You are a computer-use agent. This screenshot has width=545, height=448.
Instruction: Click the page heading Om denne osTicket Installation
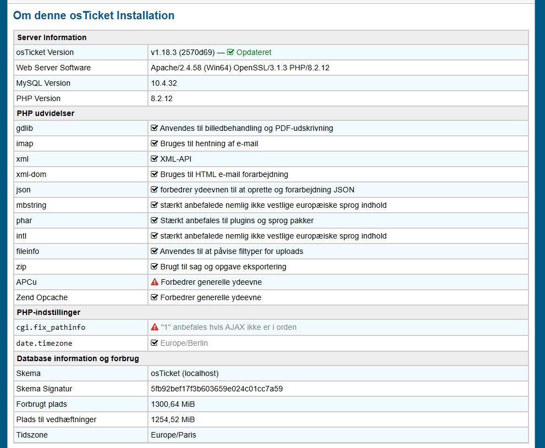click(x=94, y=15)
